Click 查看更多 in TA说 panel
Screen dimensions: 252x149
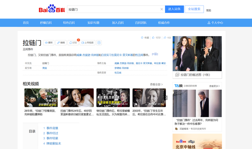[214, 86]
